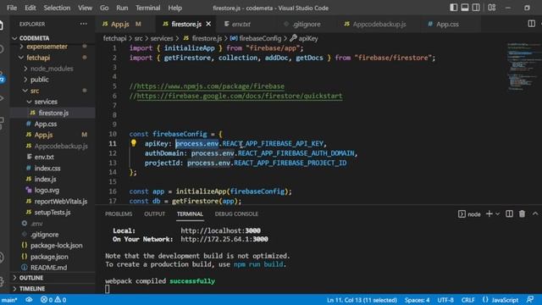Image resolution: width=542 pixels, height=305 pixels.
Task: Open the Selection menu
Action: [57, 8]
